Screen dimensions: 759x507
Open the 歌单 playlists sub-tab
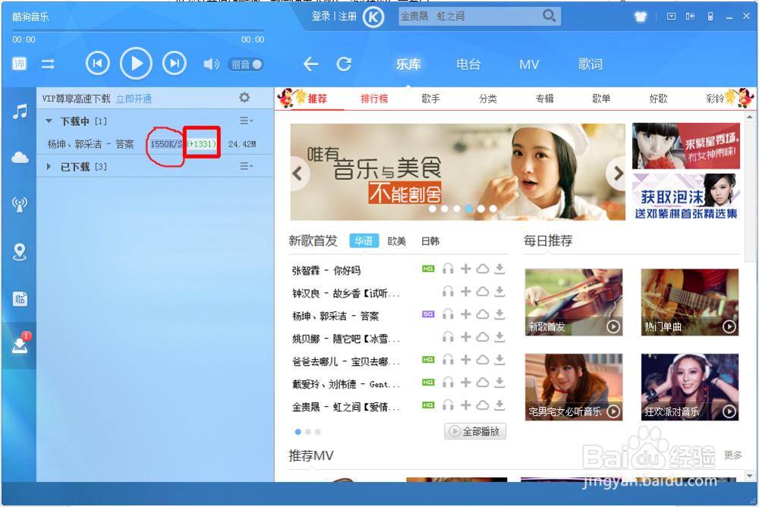(601, 99)
